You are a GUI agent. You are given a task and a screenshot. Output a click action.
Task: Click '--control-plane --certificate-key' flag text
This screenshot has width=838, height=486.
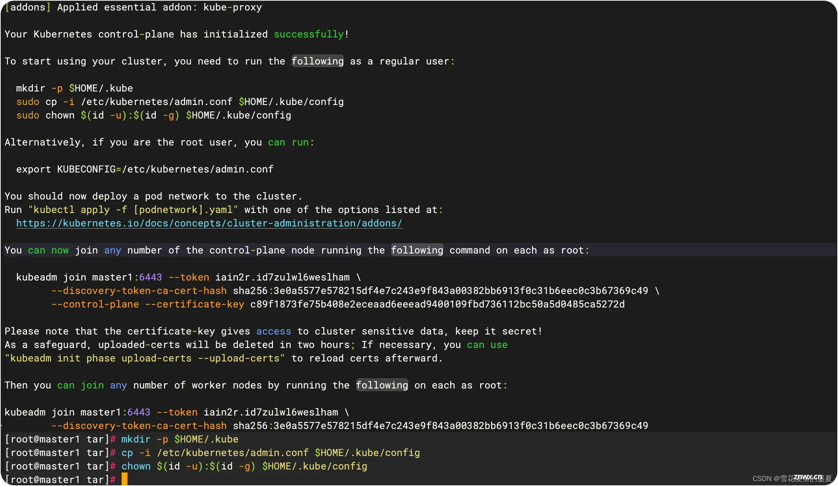tap(148, 304)
